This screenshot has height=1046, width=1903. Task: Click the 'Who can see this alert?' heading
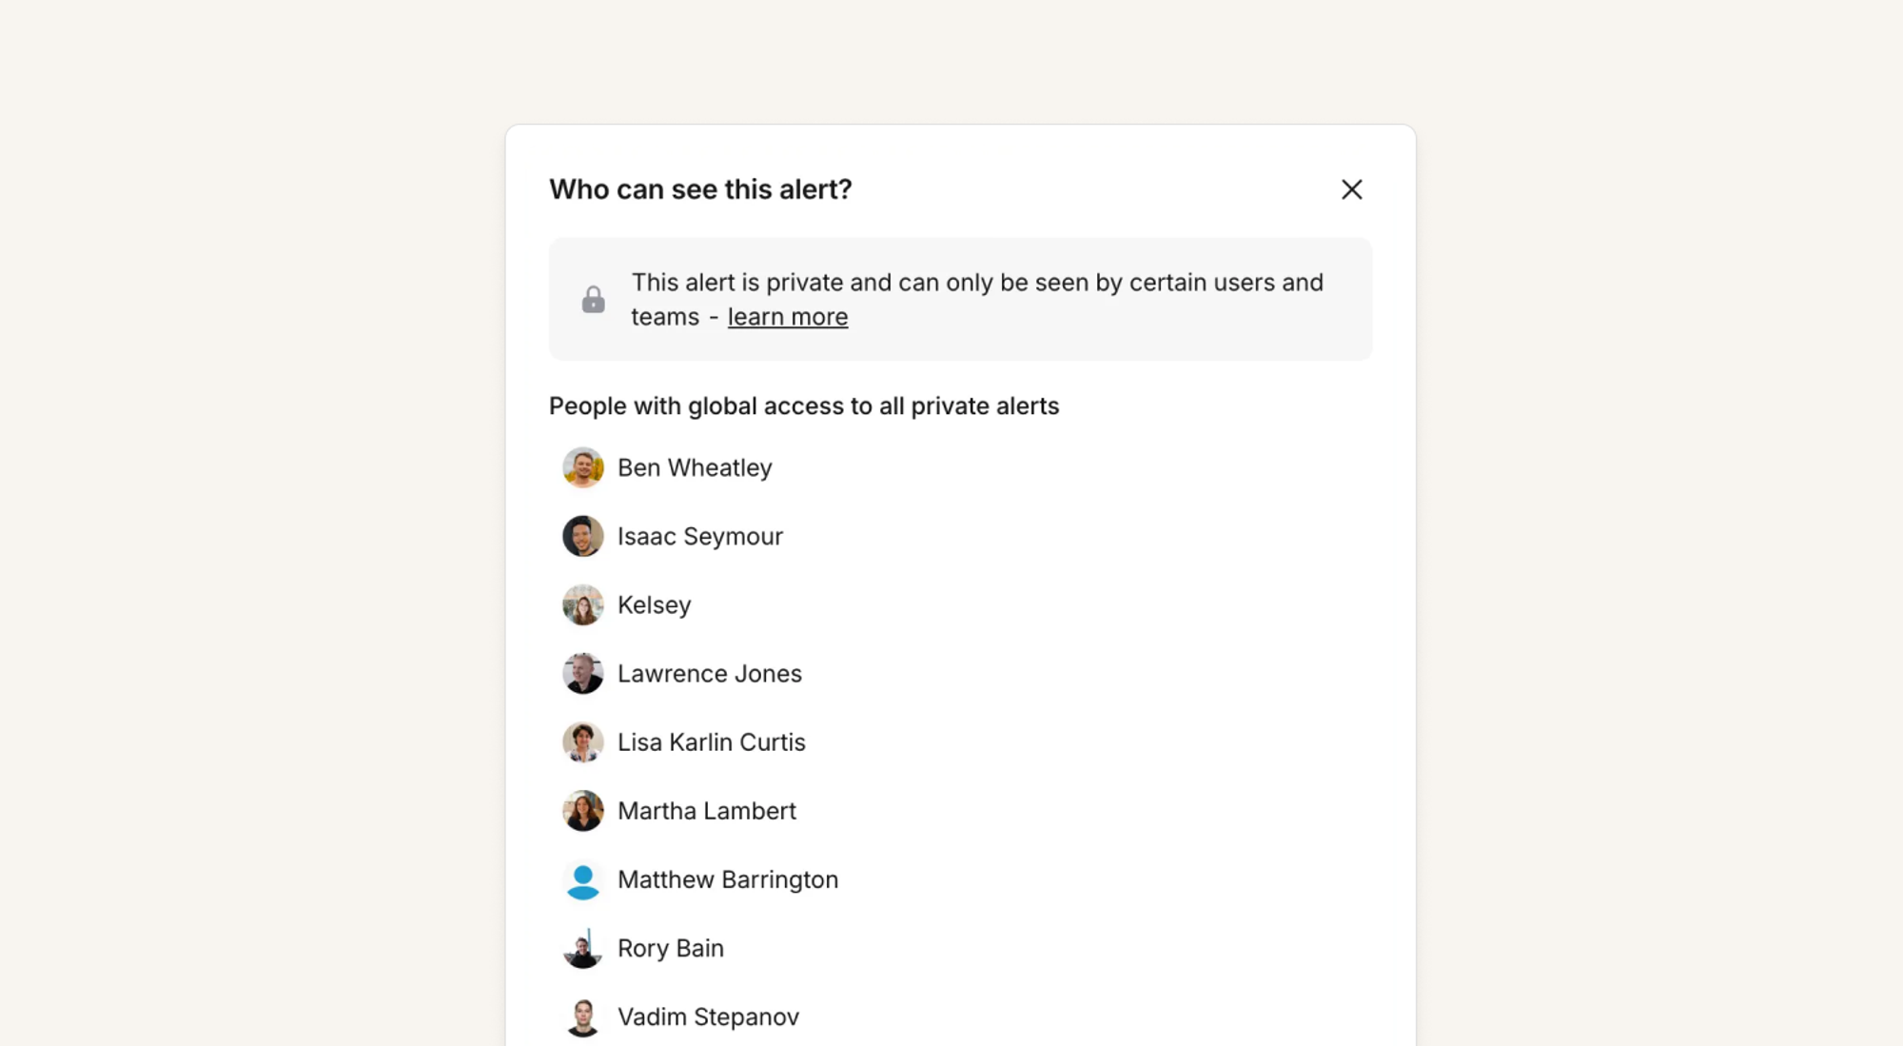click(x=700, y=189)
